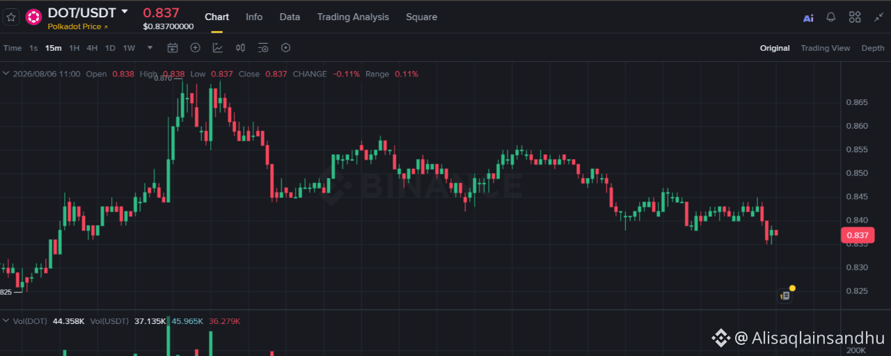The image size is (891, 356).
Task: Click the 0.837 last price in header
Action: (161, 13)
